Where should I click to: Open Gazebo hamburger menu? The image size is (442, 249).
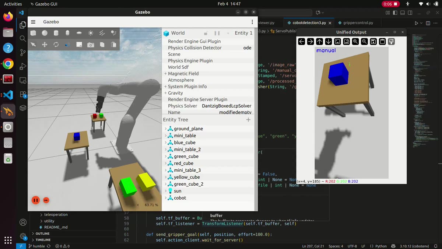click(x=33, y=22)
